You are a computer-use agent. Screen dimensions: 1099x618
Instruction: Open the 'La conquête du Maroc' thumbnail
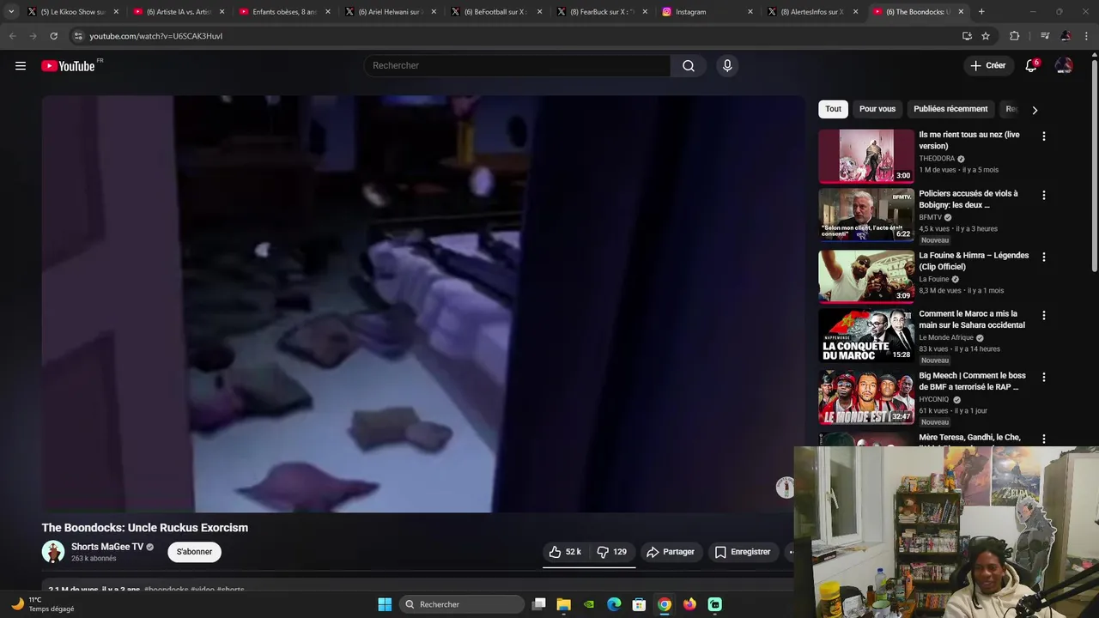coord(866,336)
